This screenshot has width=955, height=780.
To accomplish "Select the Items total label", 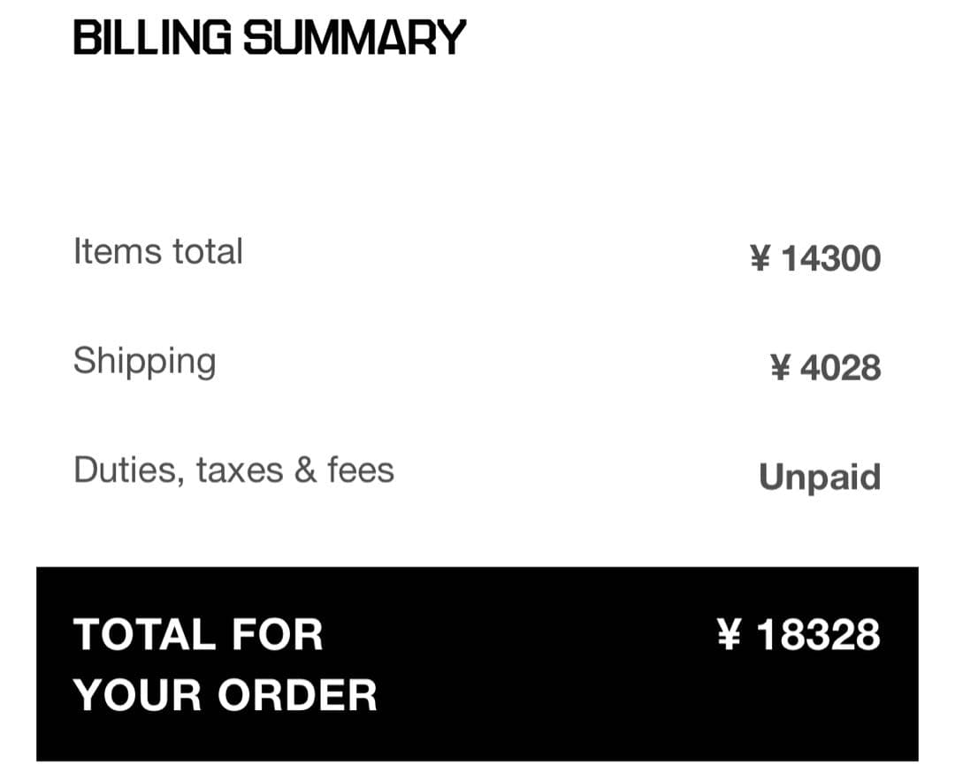I will coord(157,252).
